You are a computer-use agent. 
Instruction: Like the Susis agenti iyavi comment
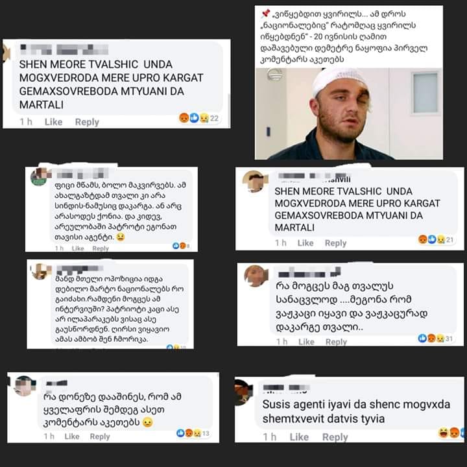(x=299, y=437)
